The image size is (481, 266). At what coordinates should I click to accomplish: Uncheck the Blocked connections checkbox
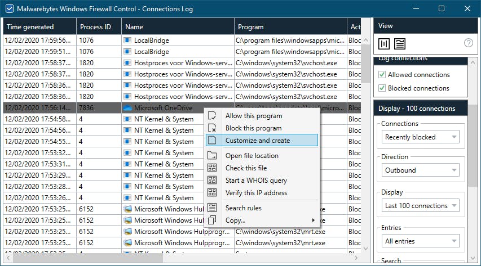point(382,88)
